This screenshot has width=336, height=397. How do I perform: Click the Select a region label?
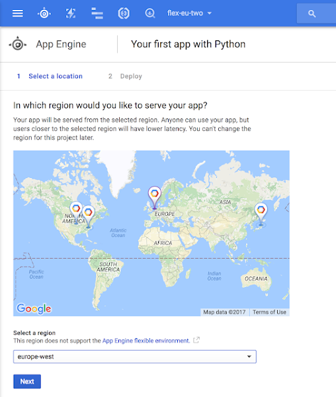pos(34,333)
